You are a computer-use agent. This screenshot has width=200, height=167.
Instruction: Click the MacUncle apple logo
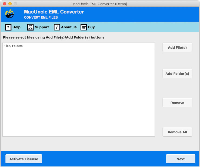[x=9, y=14]
